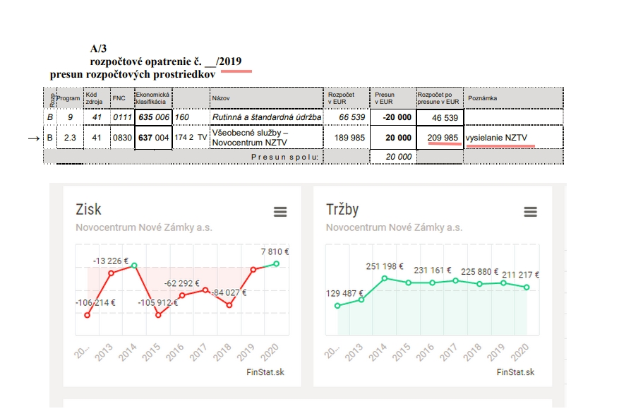Select the -84 027 € point for 2018
Viewport: 619px width, 416px height.
(229, 304)
